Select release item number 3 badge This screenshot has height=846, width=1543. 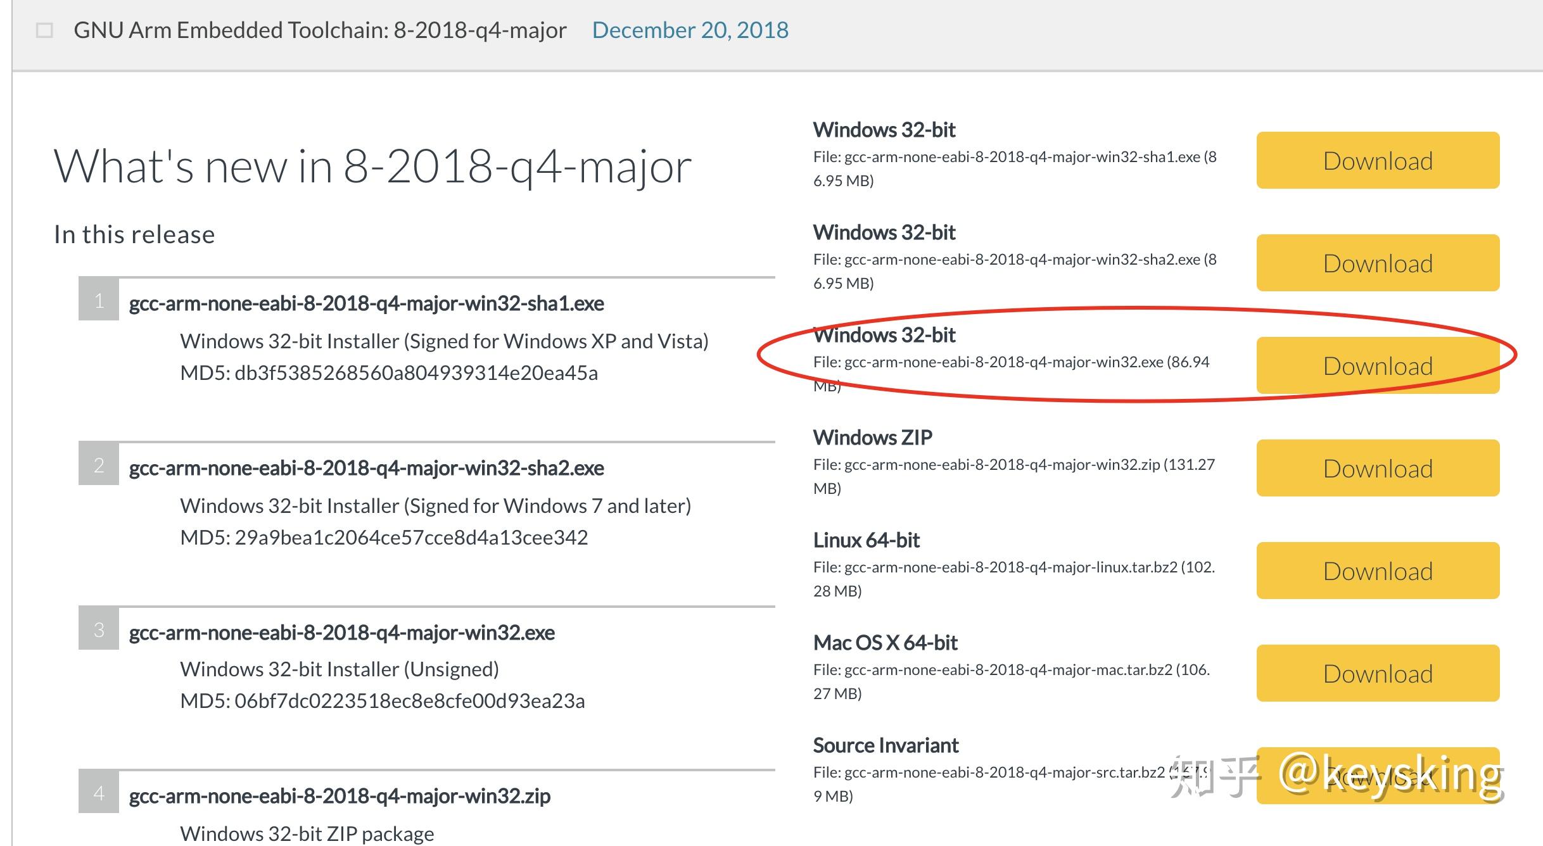click(x=99, y=629)
